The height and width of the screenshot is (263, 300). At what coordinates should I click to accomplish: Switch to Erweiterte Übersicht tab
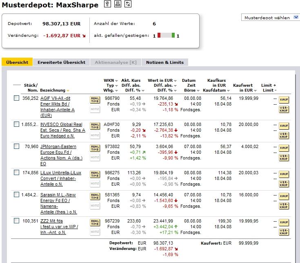(61, 62)
